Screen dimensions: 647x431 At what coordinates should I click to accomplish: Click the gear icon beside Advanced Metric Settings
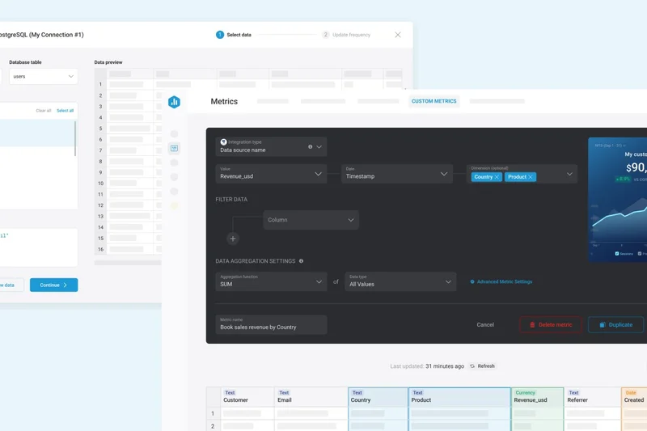472,281
